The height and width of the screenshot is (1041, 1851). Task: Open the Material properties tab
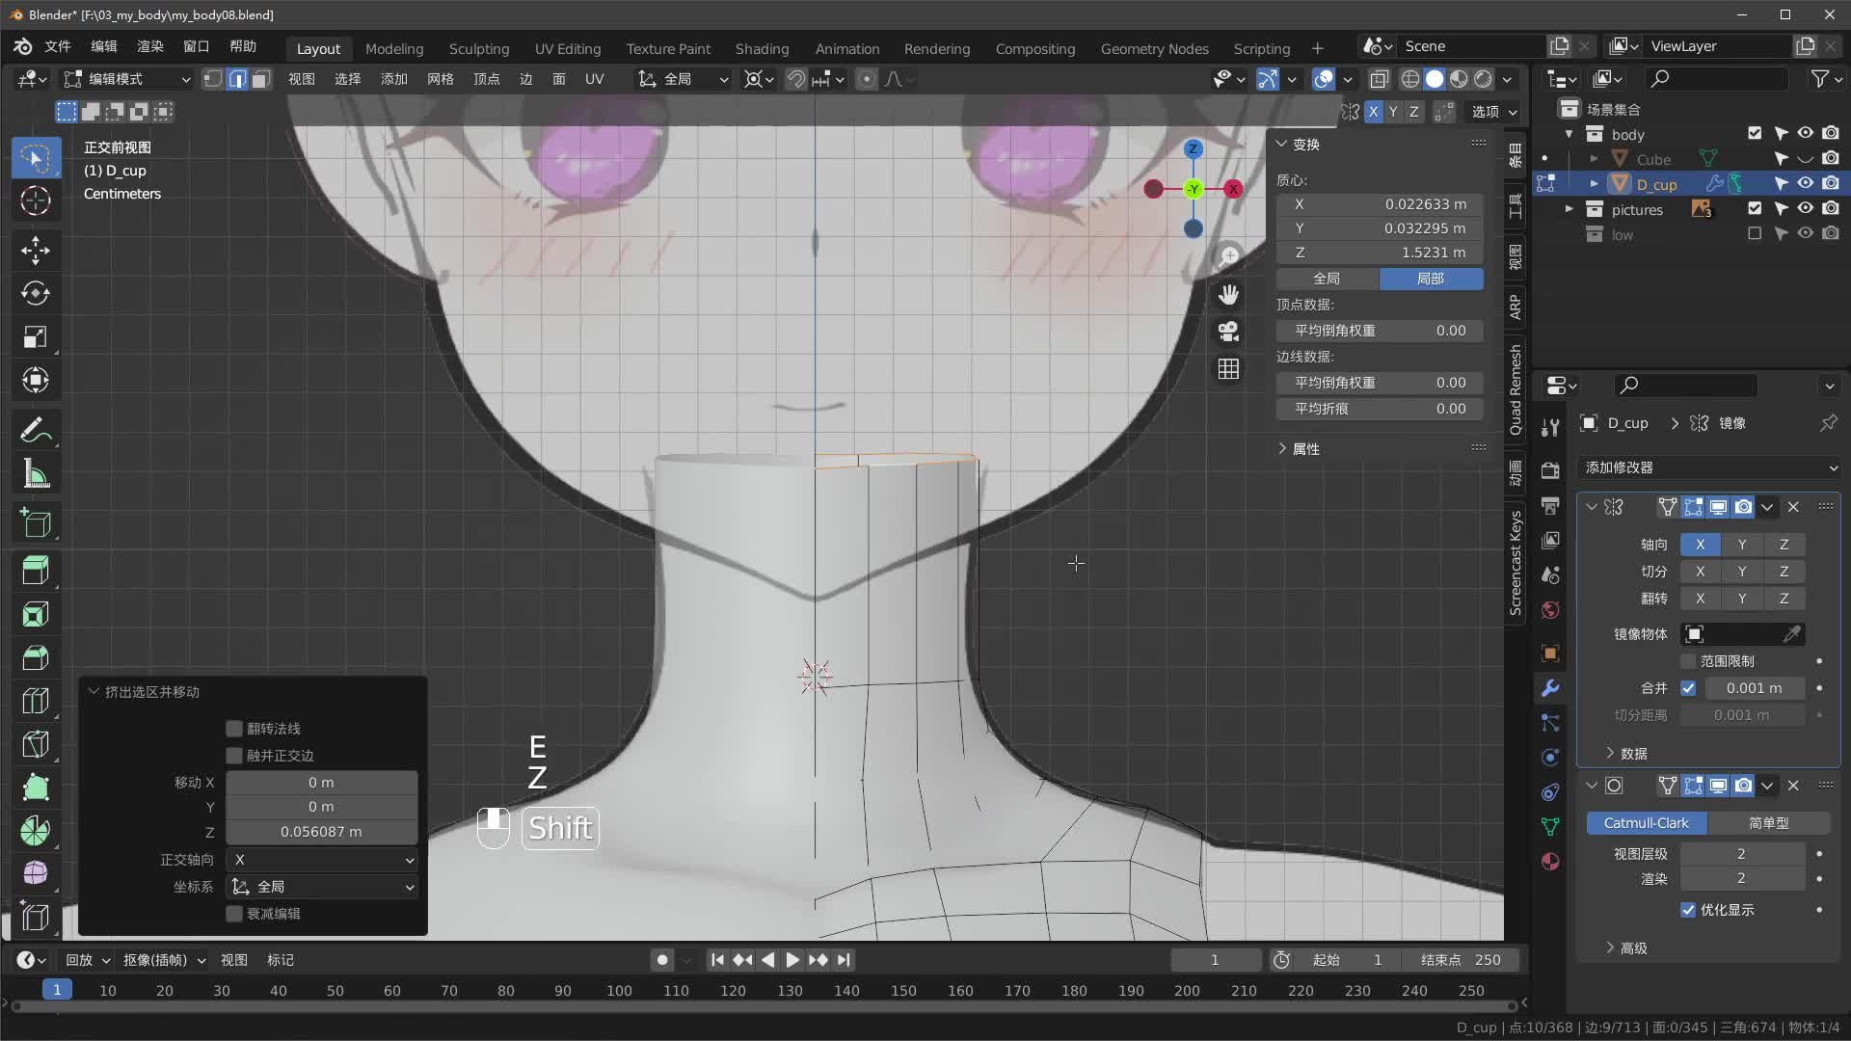1550,862
